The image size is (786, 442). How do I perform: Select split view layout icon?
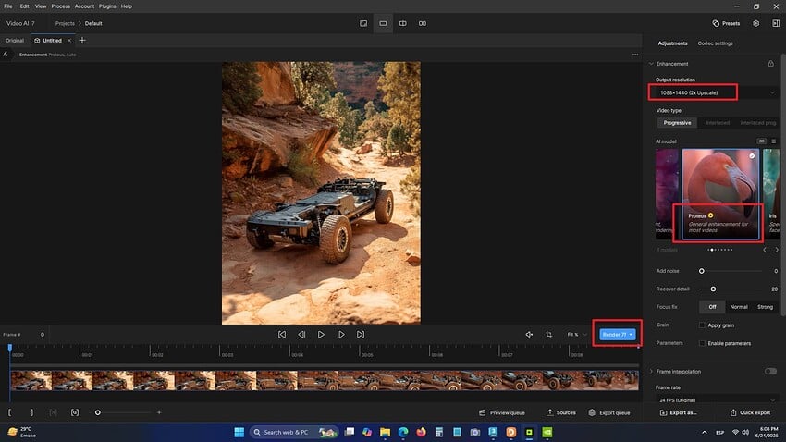coord(402,23)
